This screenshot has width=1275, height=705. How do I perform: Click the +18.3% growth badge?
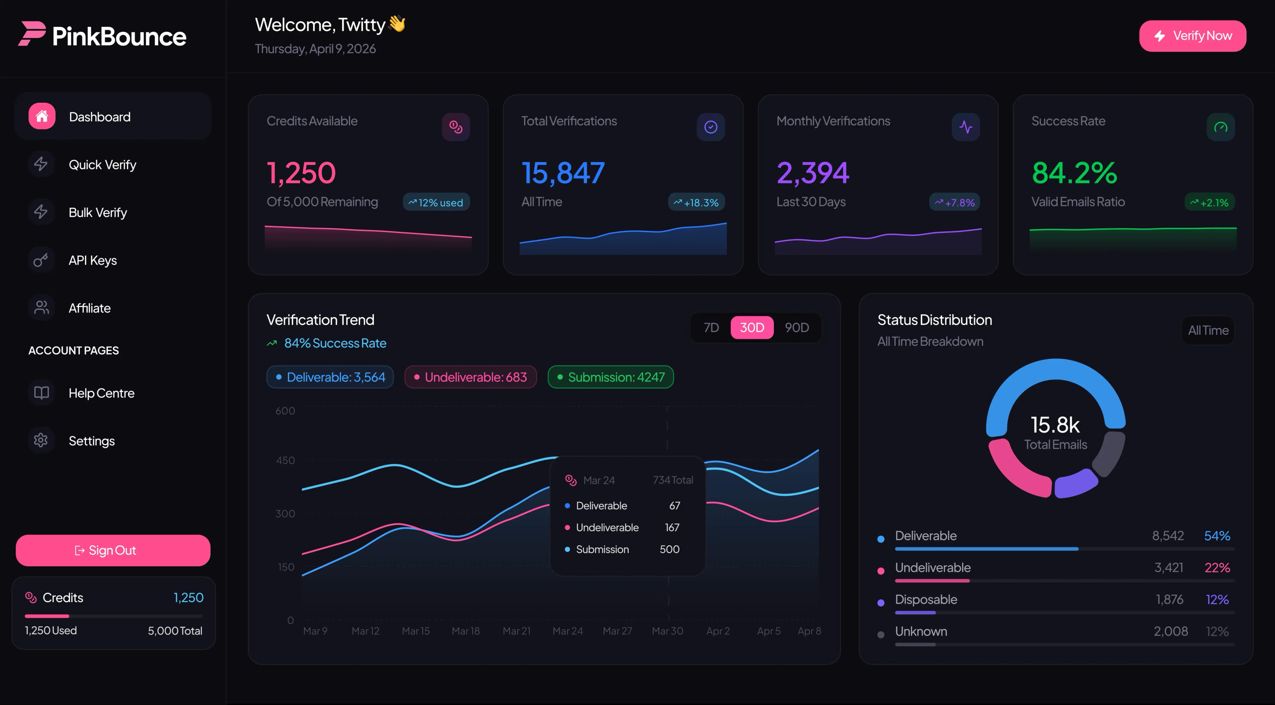696,202
